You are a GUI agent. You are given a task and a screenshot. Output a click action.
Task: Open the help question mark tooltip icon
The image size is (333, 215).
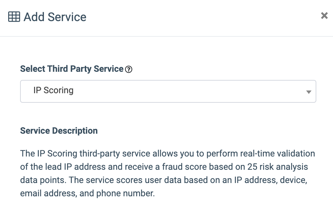tap(128, 69)
